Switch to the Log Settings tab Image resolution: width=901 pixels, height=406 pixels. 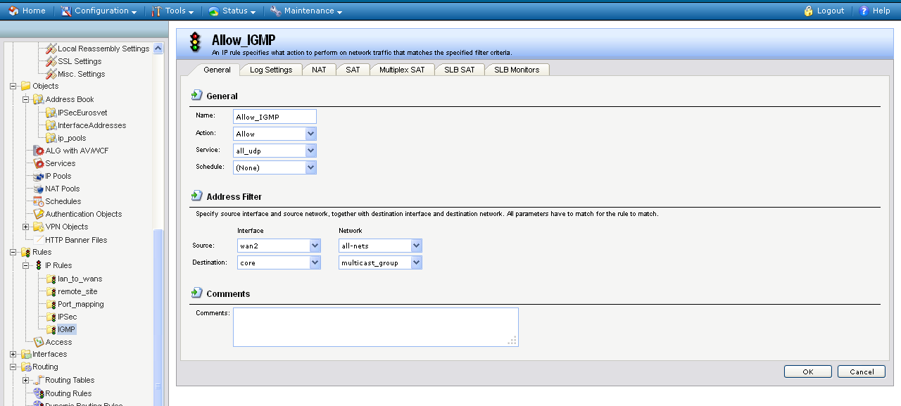click(271, 70)
